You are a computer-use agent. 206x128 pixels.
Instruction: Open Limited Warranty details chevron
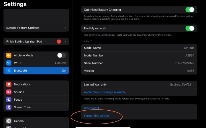193,84
